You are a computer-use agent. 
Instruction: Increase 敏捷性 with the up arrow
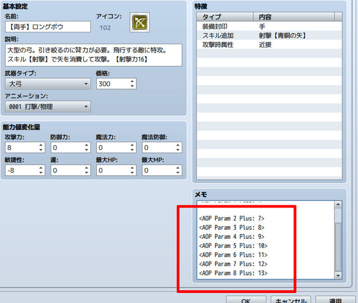coord(41,167)
